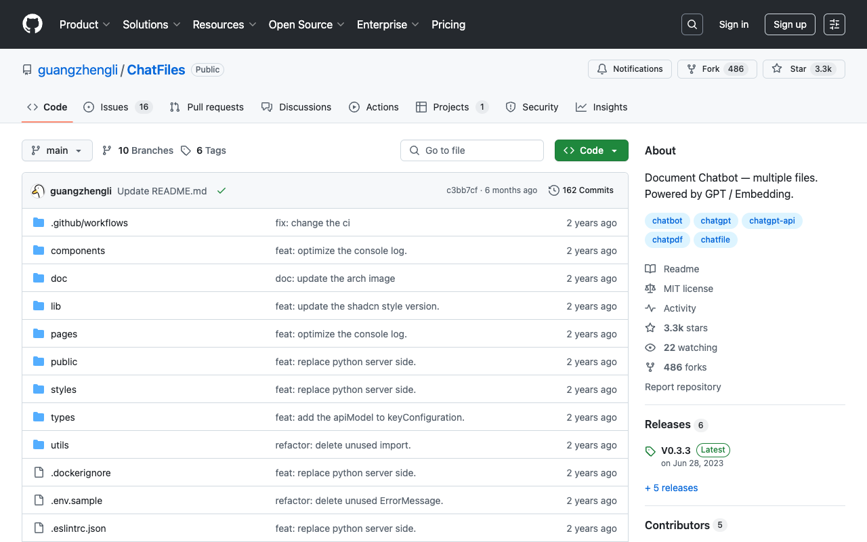Image resolution: width=867 pixels, height=542 pixels.
Task: Click the tag icon next to V0.3.3
Action: point(650,451)
